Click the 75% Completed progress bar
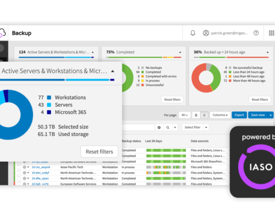 [x=144, y=58]
